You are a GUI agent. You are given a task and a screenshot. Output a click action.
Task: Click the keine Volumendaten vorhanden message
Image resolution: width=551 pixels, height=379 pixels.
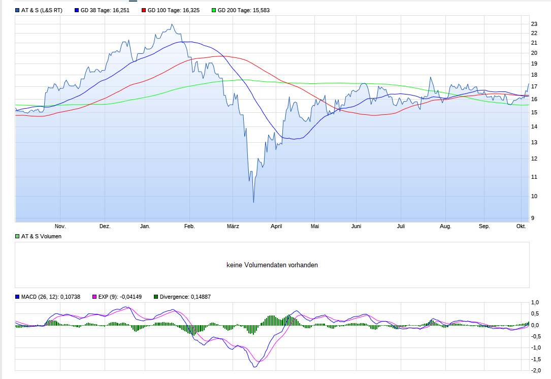click(x=273, y=265)
